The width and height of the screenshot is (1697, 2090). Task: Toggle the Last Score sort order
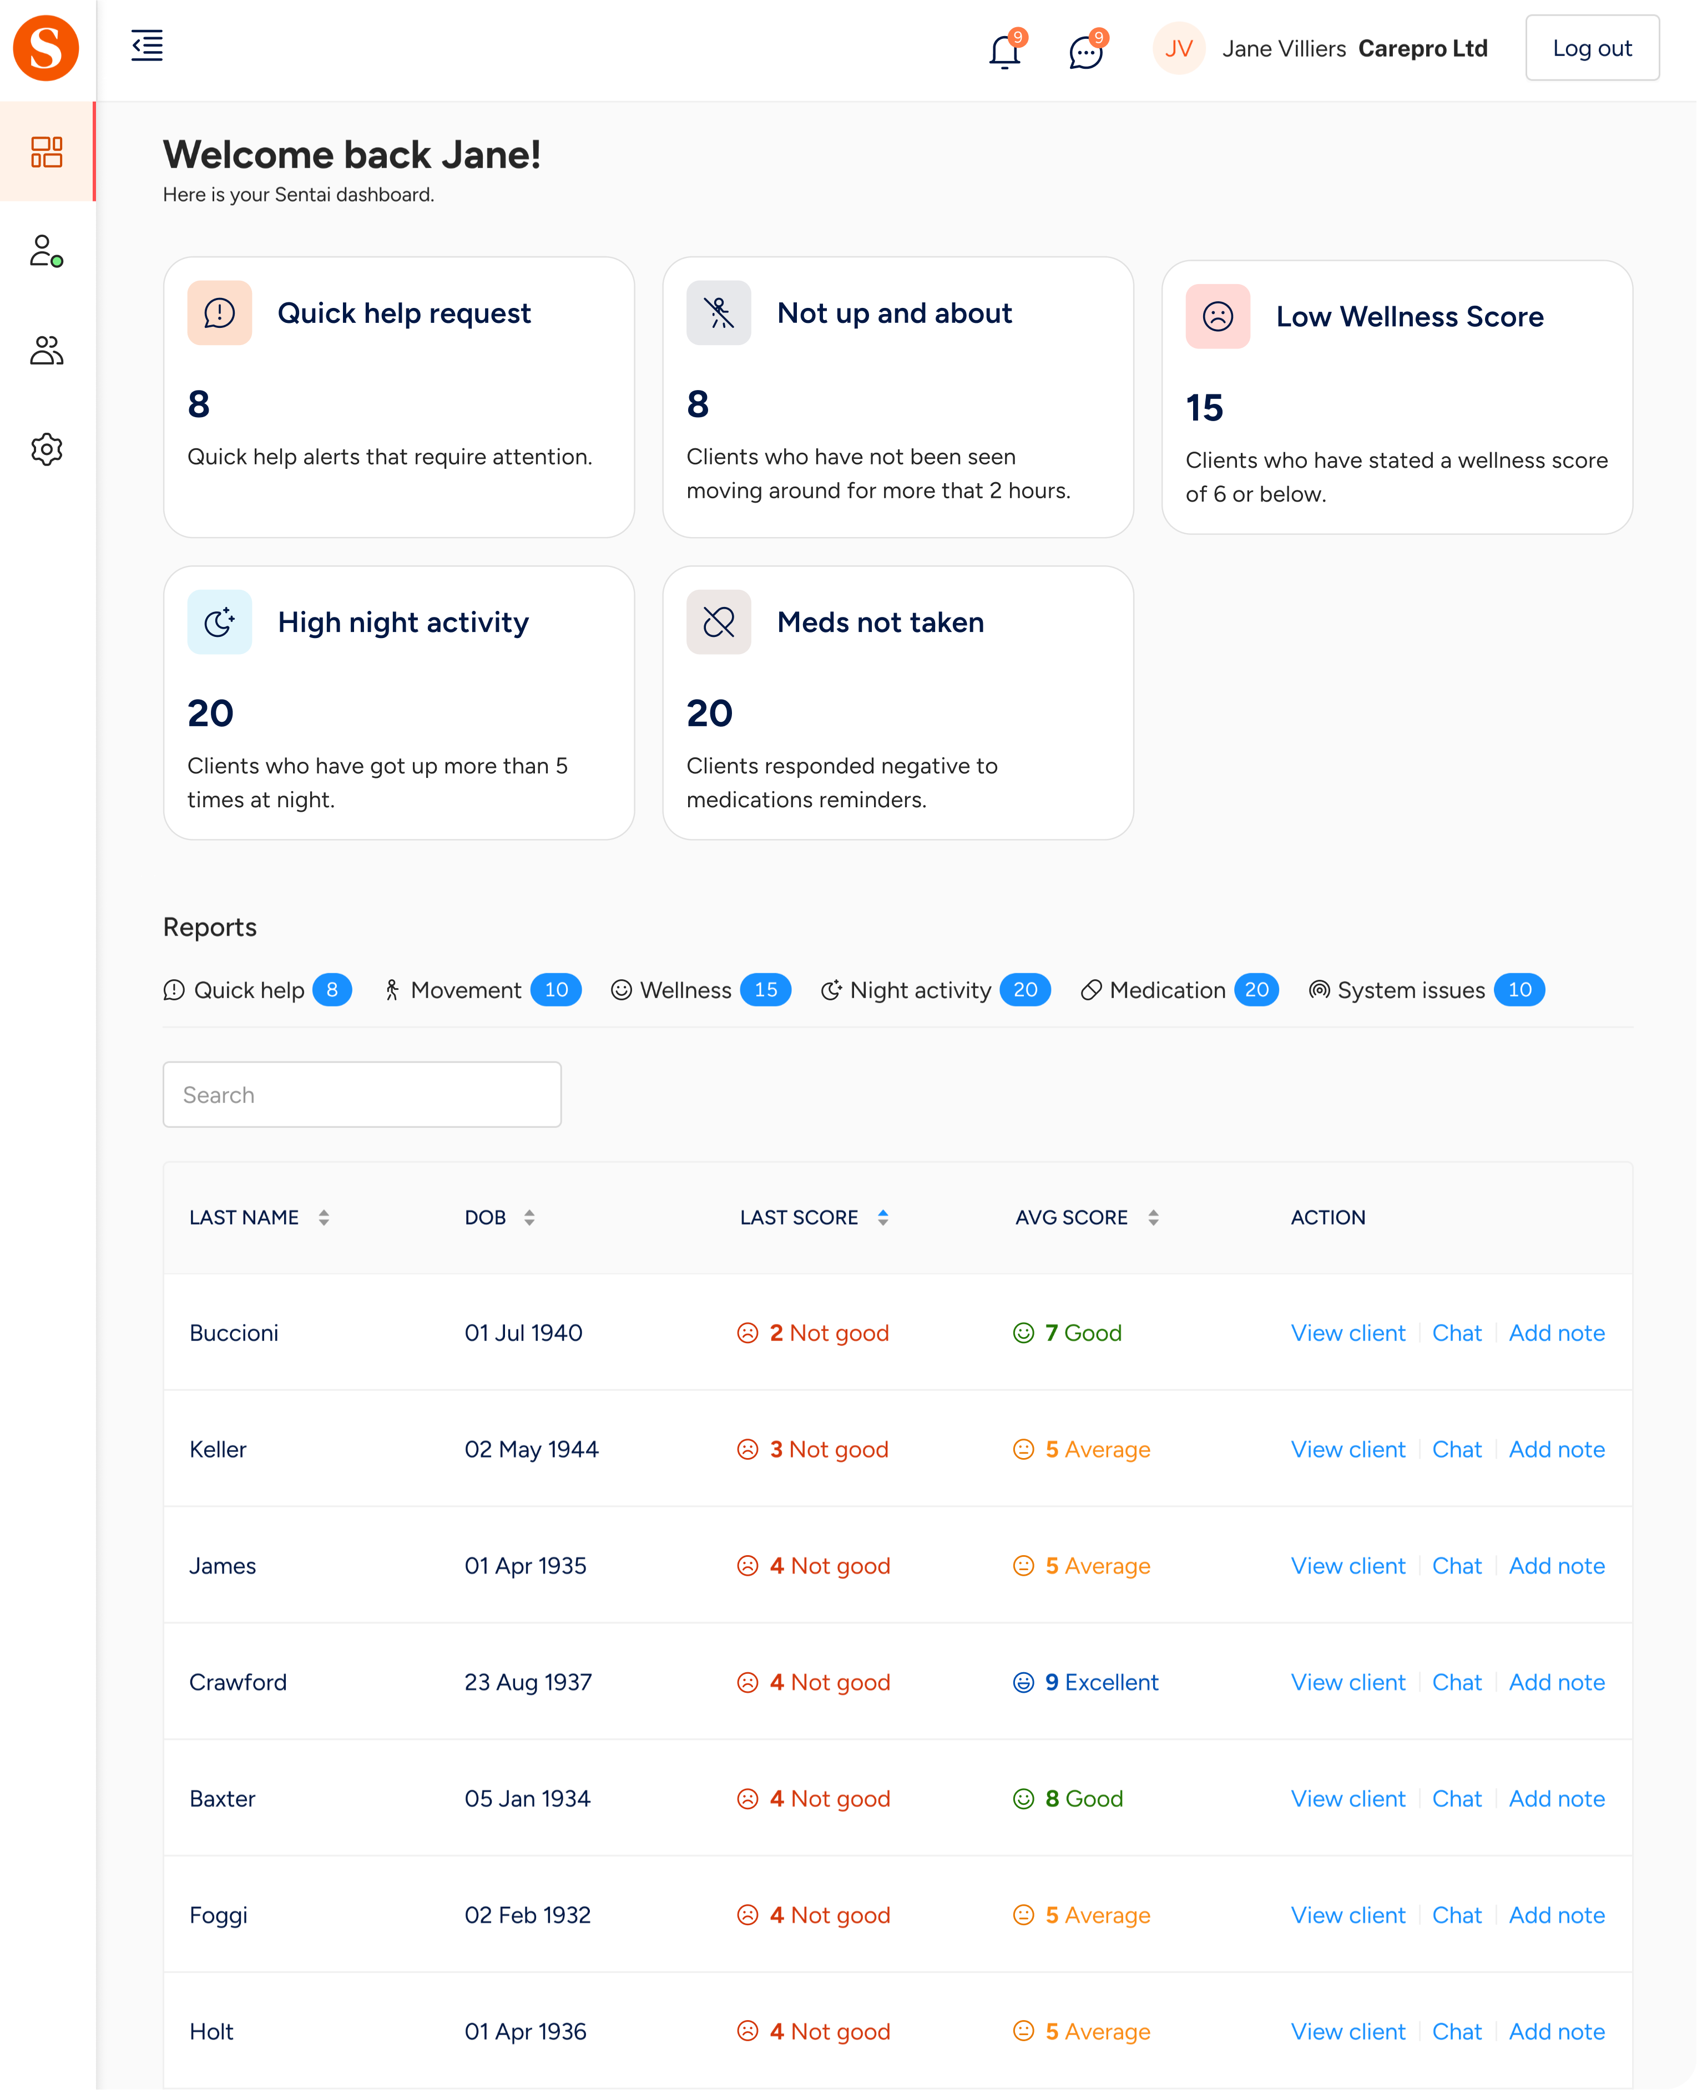click(x=883, y=1217)
